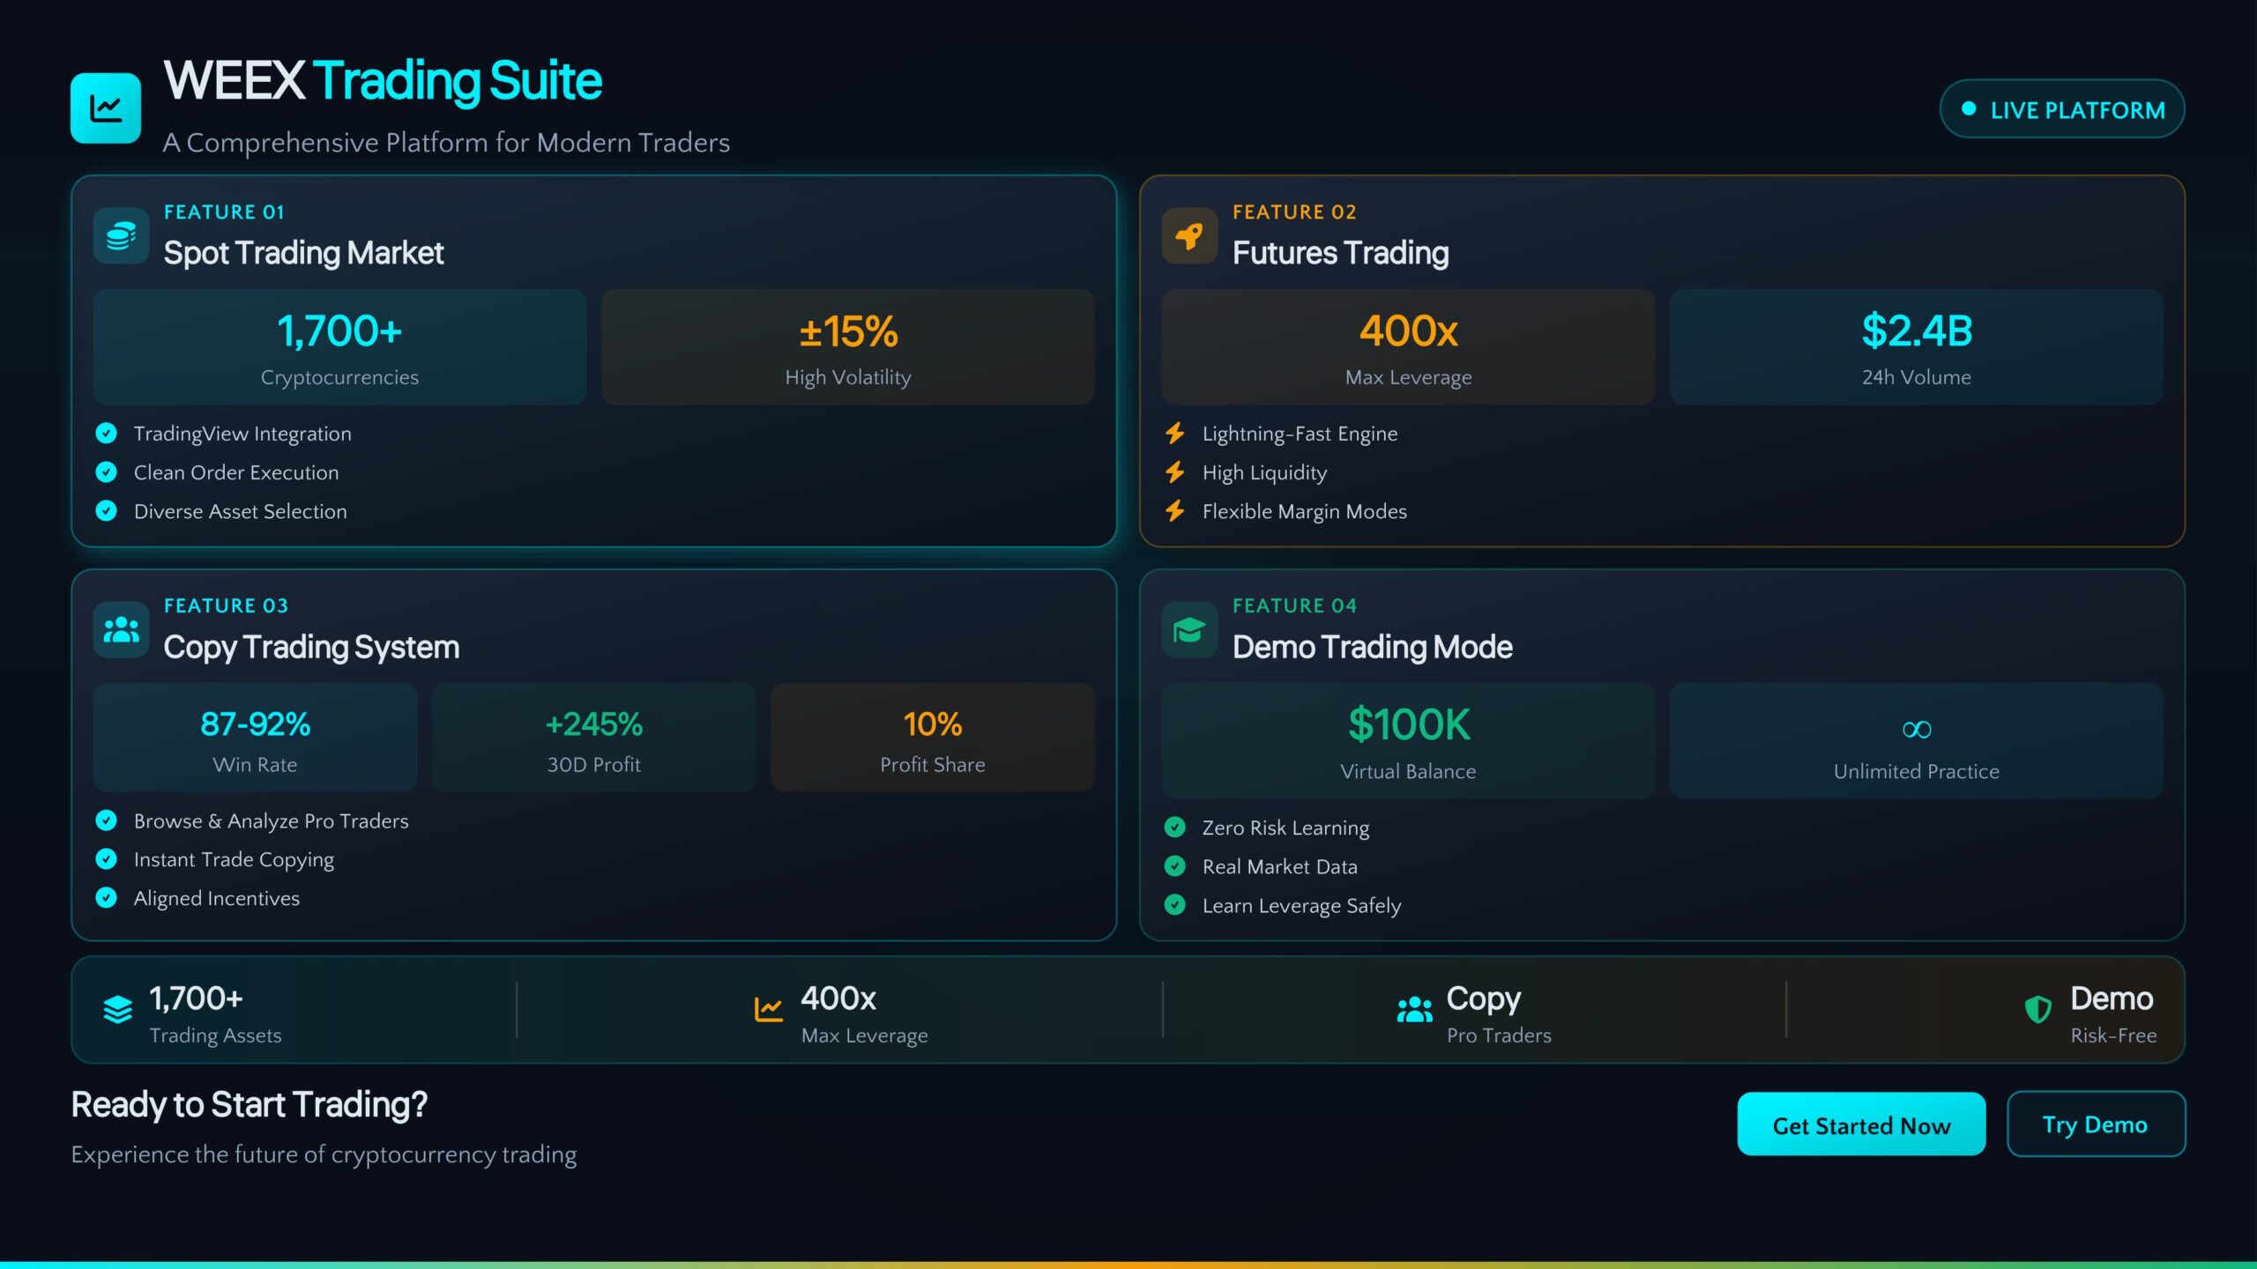The width and height of the screenshot is (2257, 1269).
Task: Click the lightning icon next to Lightning-Fast Engine
Action: click(1175, 433)
